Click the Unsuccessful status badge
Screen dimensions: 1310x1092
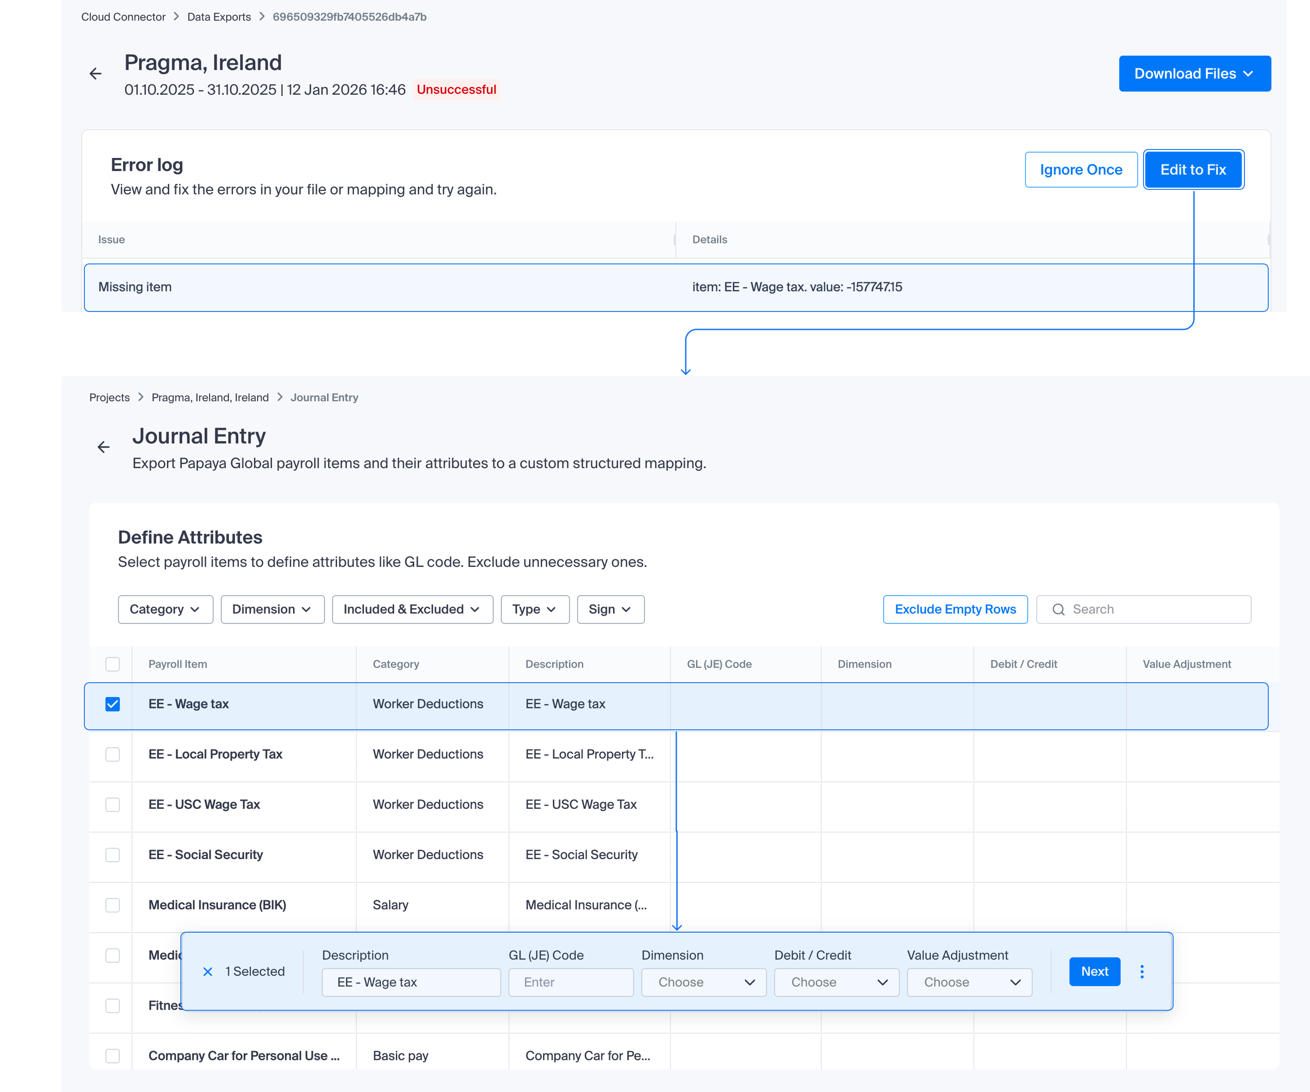pos(456,90)
